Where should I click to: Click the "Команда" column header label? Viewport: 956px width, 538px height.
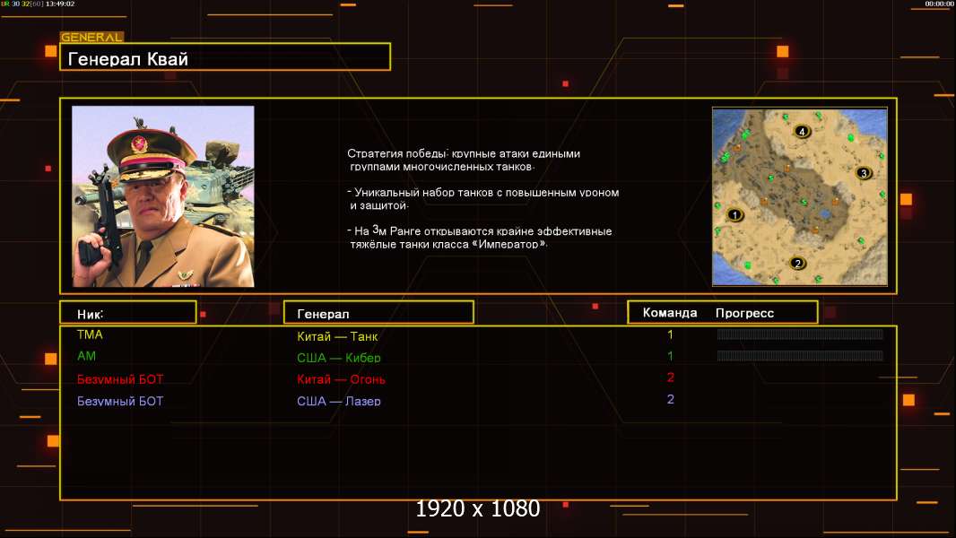pyautogui.click(x=670, y=313)
